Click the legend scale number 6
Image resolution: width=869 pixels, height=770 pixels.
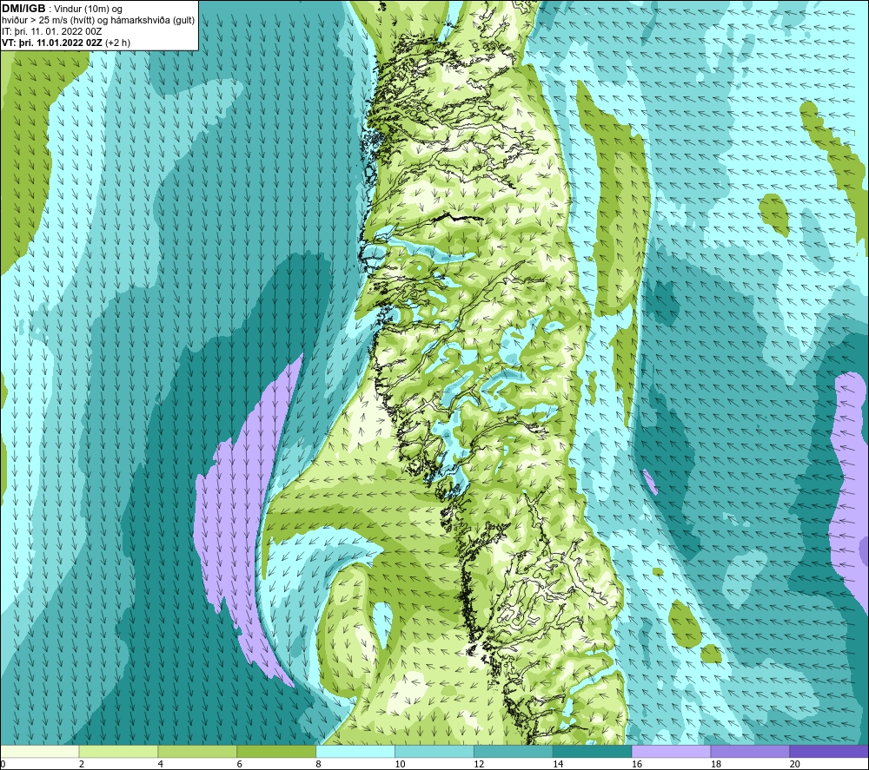click(240, 764)
